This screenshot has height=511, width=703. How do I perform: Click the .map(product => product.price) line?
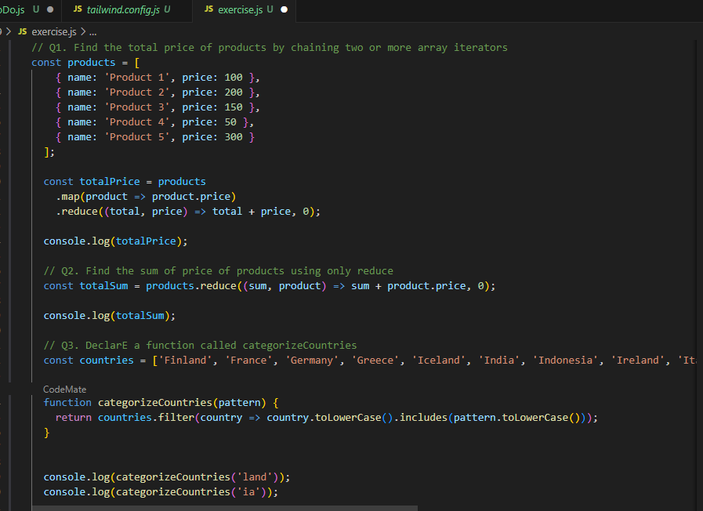tap(146, 197)
